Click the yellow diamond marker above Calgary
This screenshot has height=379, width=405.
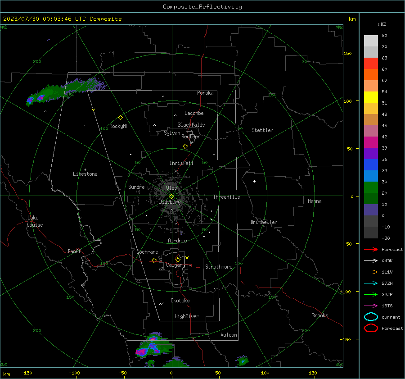(x=178, y=260)
